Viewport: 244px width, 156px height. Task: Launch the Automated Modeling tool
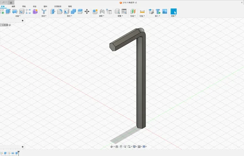coord(44,11)
